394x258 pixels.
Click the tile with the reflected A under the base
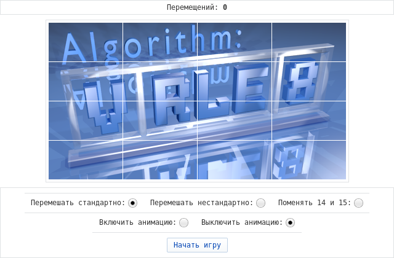click(160, 160)
